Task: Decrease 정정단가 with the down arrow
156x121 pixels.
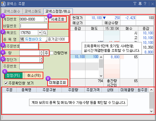Action: coord(41,61)
